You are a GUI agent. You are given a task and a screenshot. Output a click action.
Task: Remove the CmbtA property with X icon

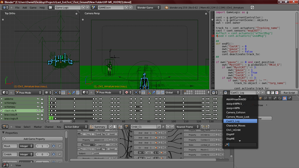click(x=60, y=154)
